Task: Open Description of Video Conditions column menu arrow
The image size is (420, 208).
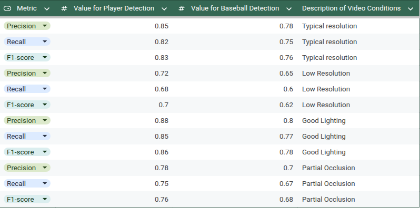Action: coord(411,9)
